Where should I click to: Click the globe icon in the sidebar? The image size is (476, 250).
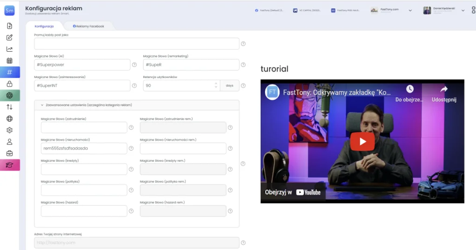(x=9, y=118)
